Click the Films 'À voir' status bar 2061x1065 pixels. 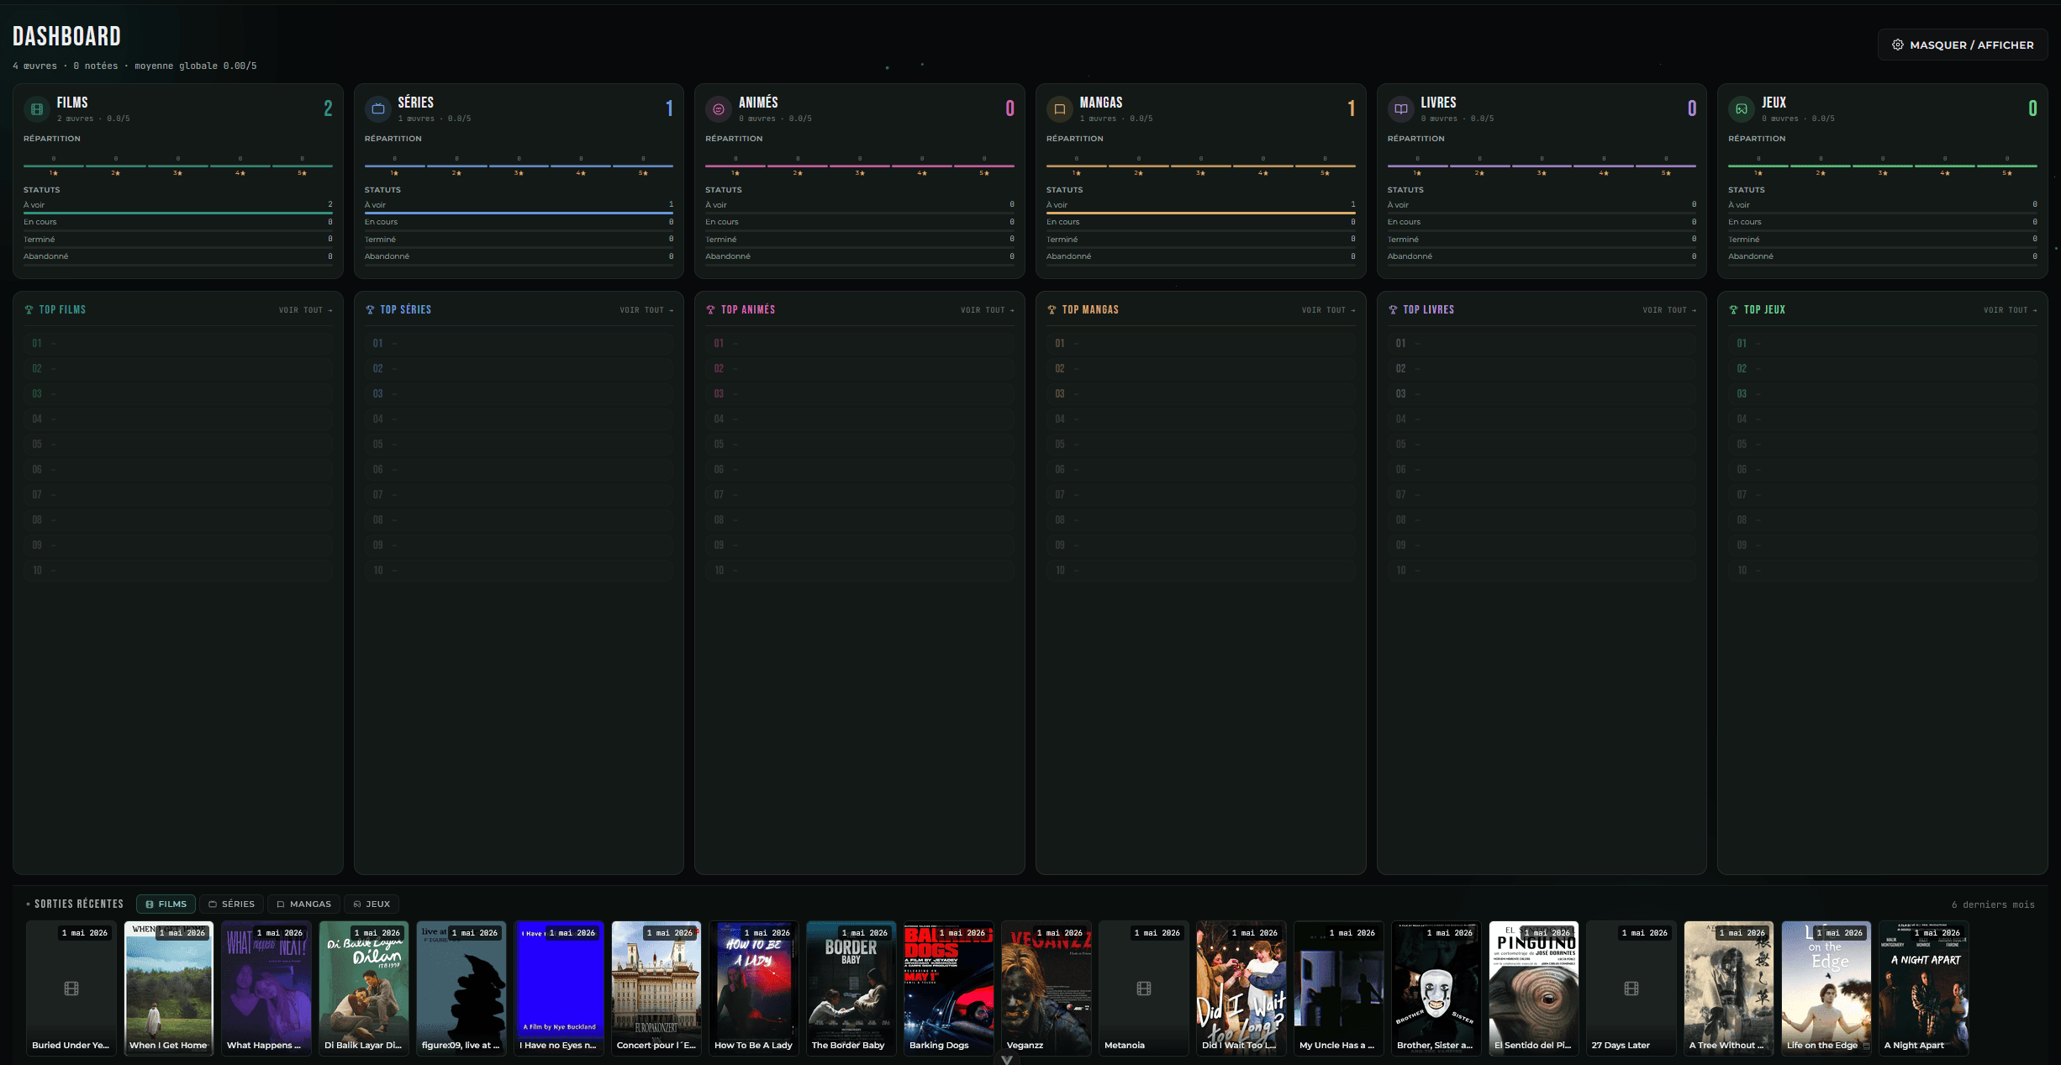click(178, 214)
